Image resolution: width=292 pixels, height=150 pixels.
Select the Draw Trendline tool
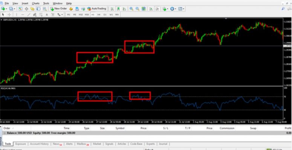[x=29, y=14]
